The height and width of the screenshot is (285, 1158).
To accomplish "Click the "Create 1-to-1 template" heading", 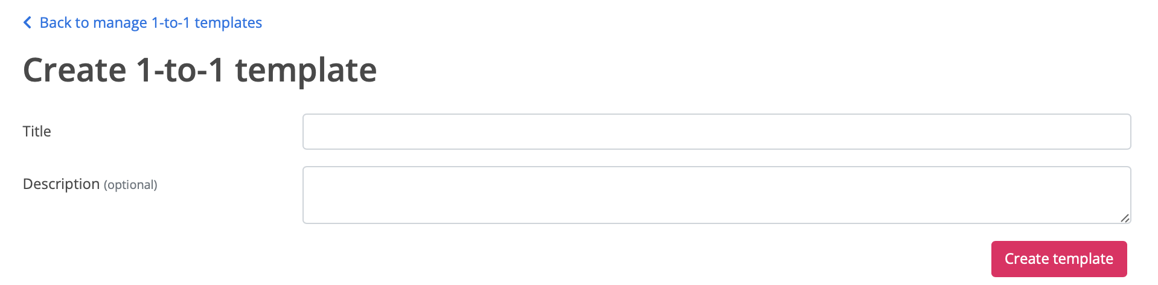I will [x=200, y=70].
